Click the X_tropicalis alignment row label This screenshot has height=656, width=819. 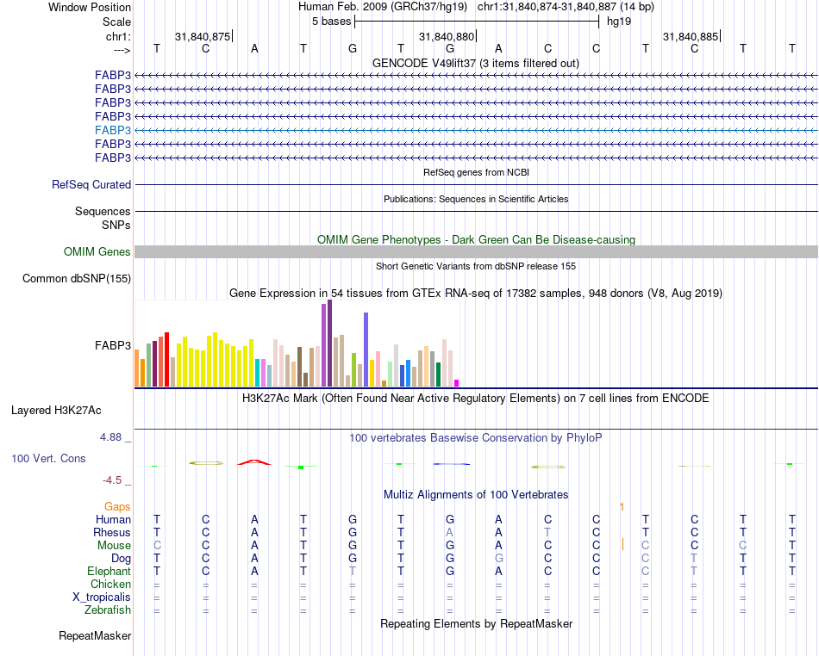[102, 597]
